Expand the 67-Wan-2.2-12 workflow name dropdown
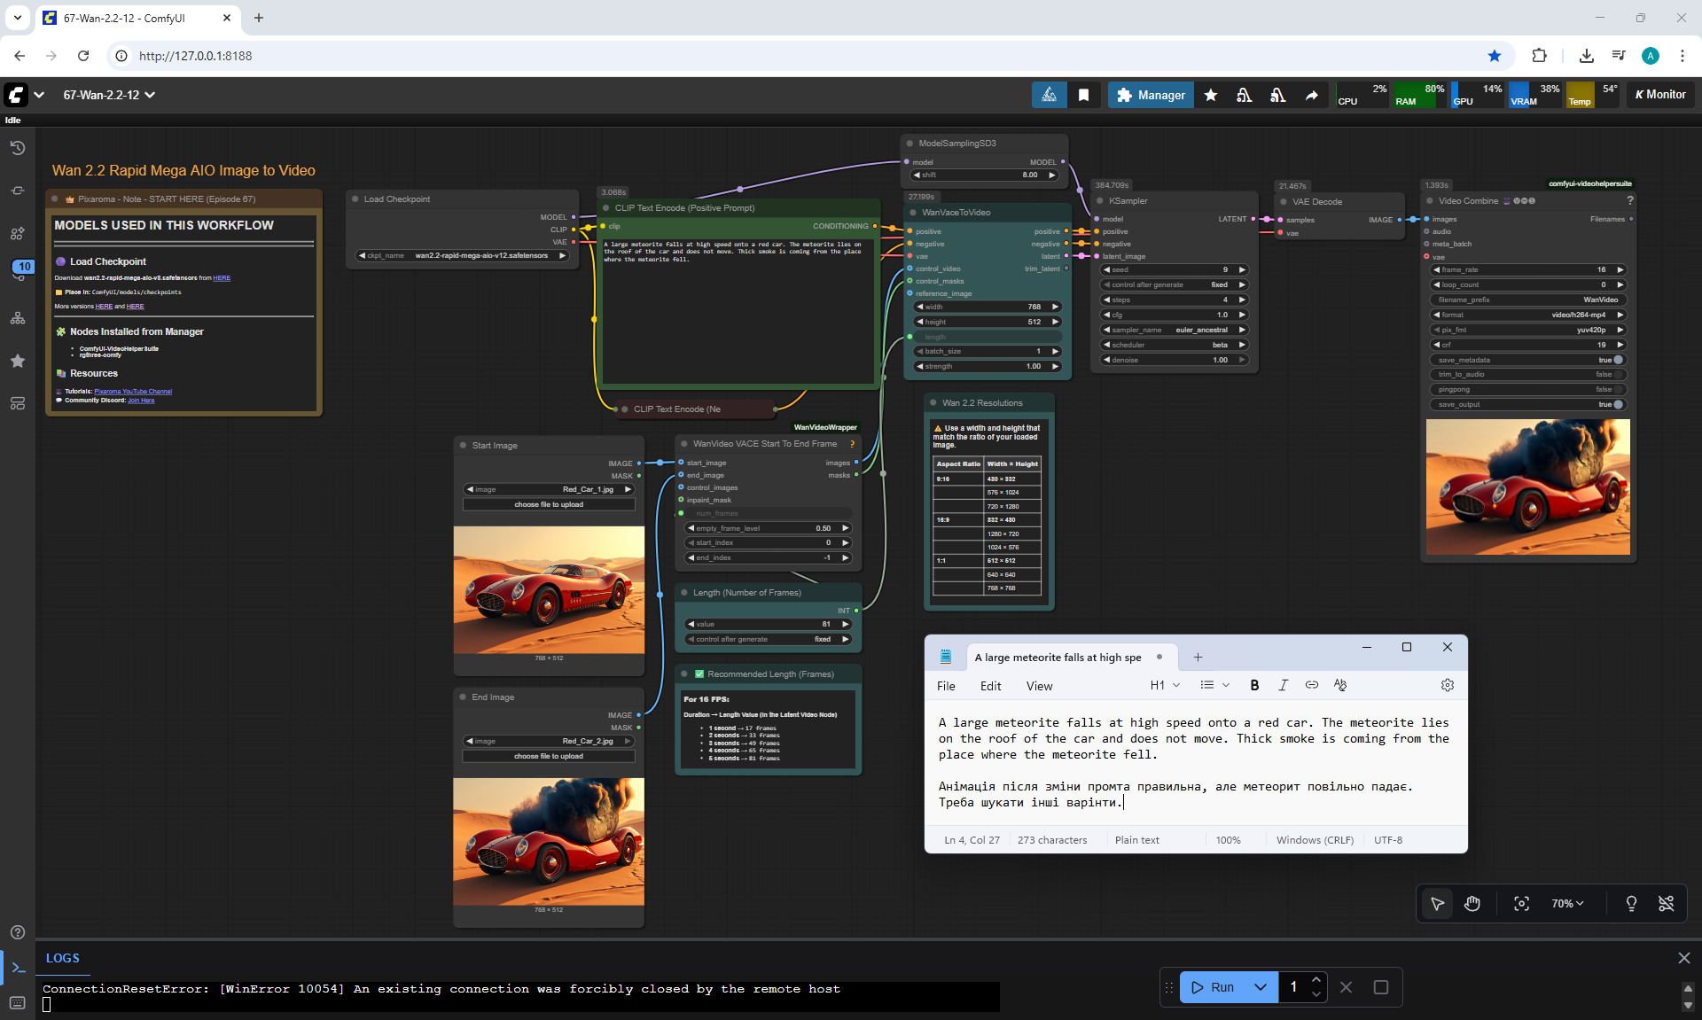The image size is (1702, 1020). click(x=150, y=95)
